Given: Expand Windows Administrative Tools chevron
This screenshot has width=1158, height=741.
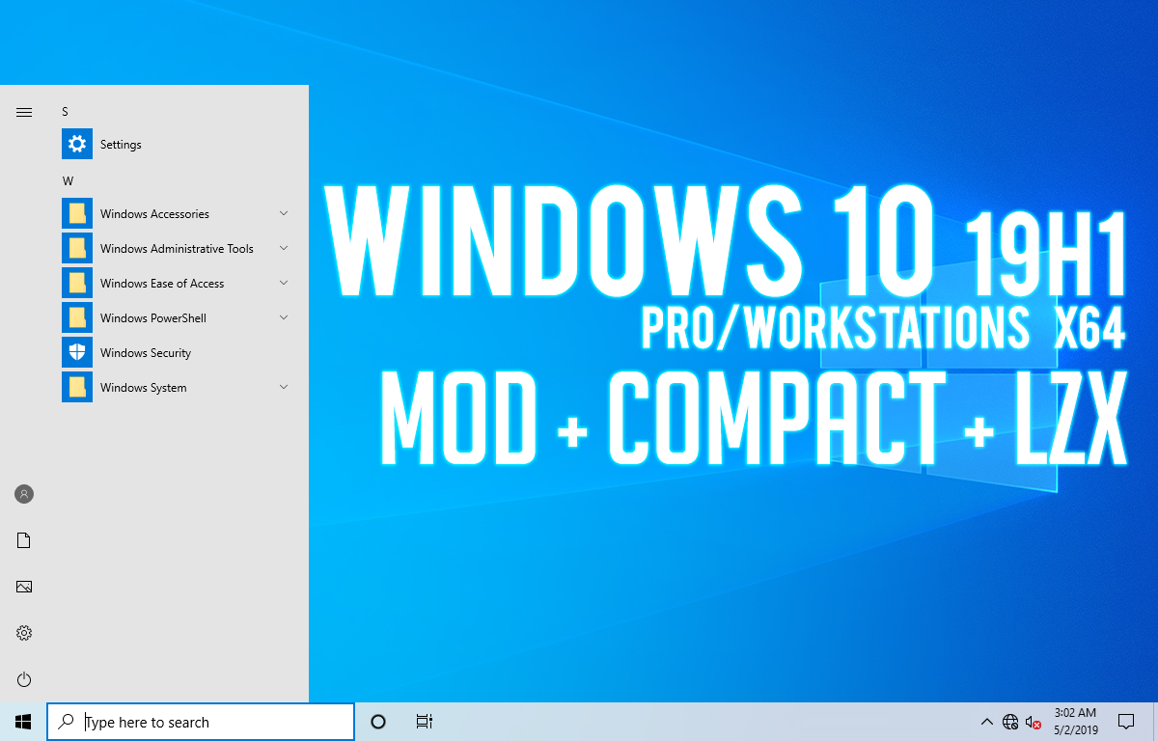Looking at the screenshot, I should tap(284, 248).
